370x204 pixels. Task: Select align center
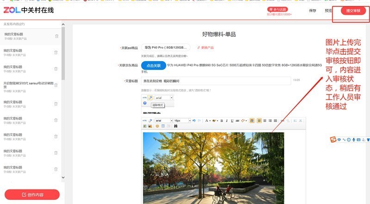[265, 121]
